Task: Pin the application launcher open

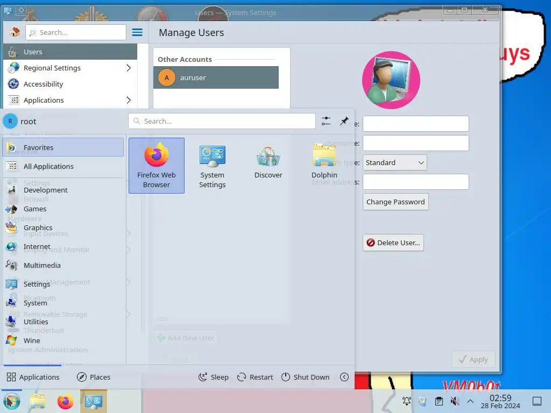Action: [x=344, y=121]
